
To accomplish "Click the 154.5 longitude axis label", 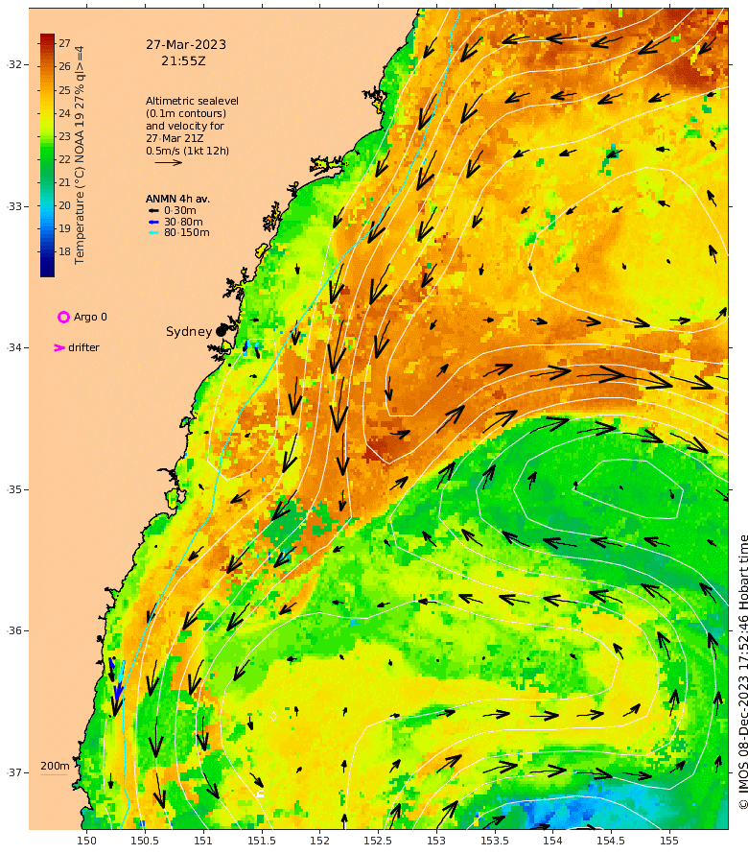I will click(x=611, y=841).
